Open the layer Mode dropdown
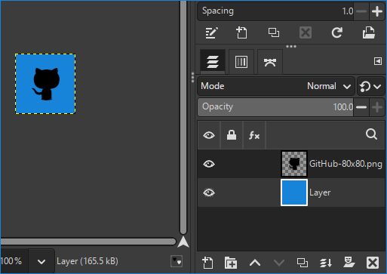 (276, 86)
